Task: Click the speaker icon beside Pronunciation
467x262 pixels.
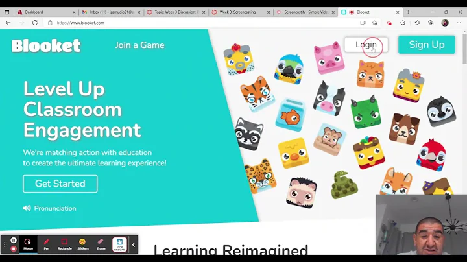Action: 27,208
